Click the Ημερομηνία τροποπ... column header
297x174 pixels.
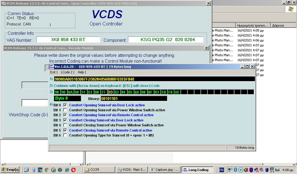[253, 25]
